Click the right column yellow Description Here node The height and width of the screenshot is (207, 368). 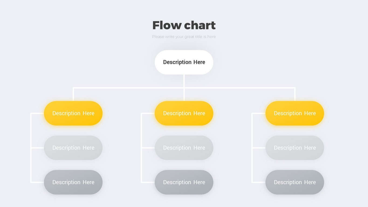[x=295, y=113]
